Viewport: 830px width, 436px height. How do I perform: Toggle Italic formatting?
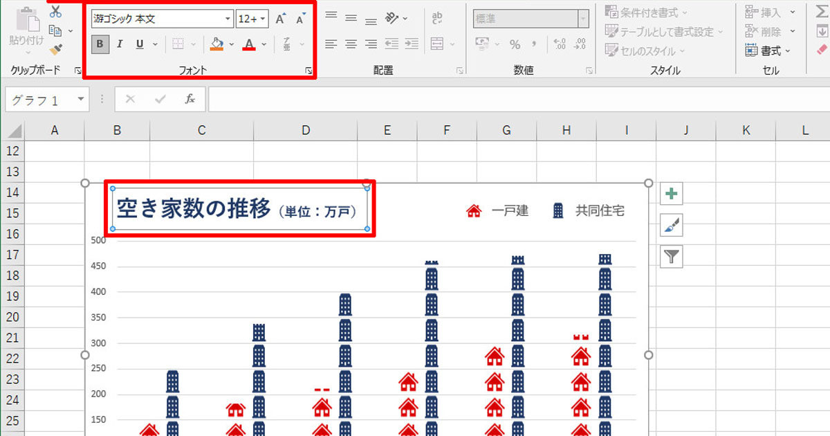(x=120, y=44)
